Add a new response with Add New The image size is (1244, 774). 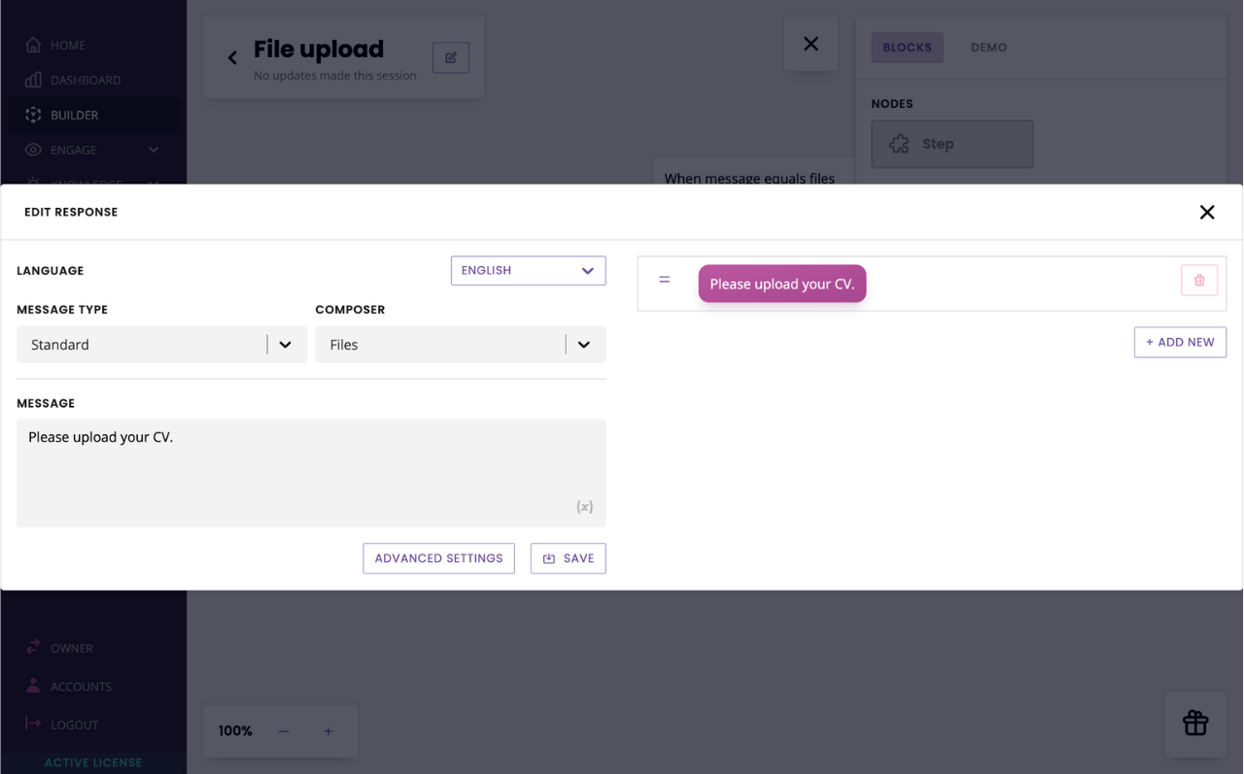[x=1179, y=342]
